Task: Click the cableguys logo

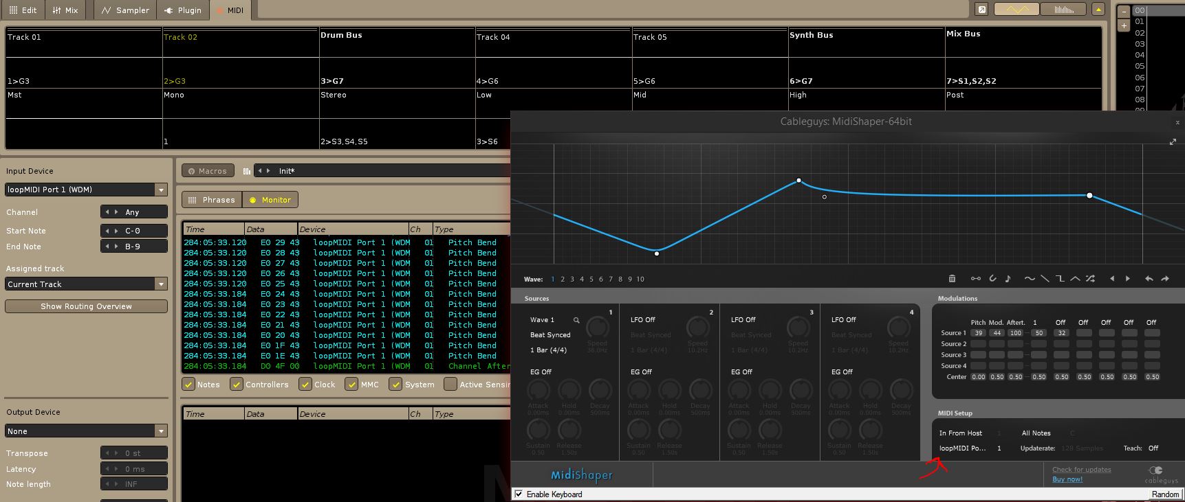Action: 1160,474
